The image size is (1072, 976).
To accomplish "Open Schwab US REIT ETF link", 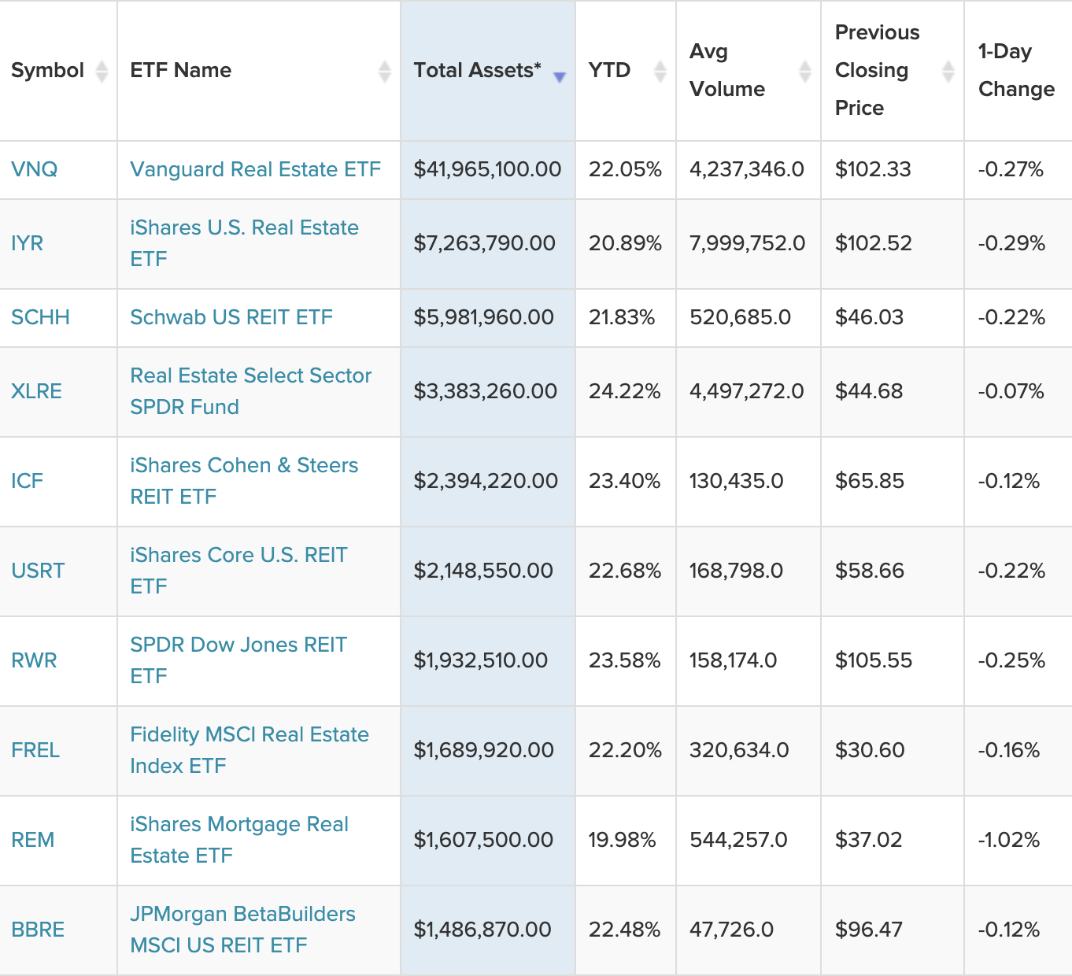I will pos(231,317).
